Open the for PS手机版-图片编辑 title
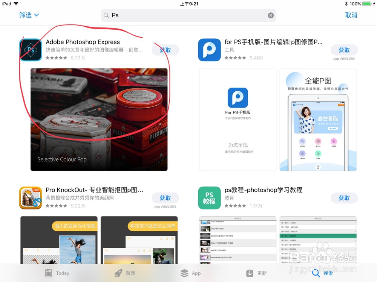Image resolution: width=377 pixels, height=282 pixels. 273,42
